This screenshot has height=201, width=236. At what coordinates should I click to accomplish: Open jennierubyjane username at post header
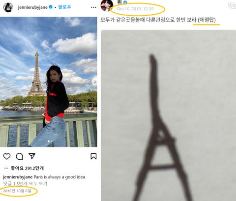tap(33, 7)
